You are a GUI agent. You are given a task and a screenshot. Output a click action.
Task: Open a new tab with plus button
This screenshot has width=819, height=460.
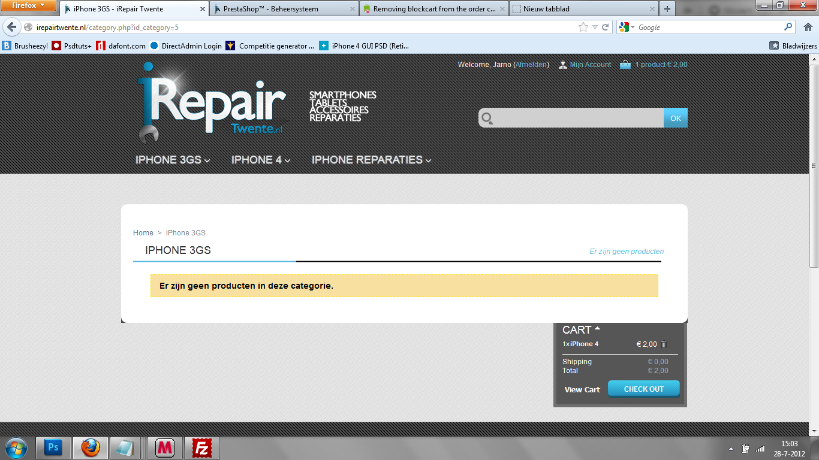667,9
